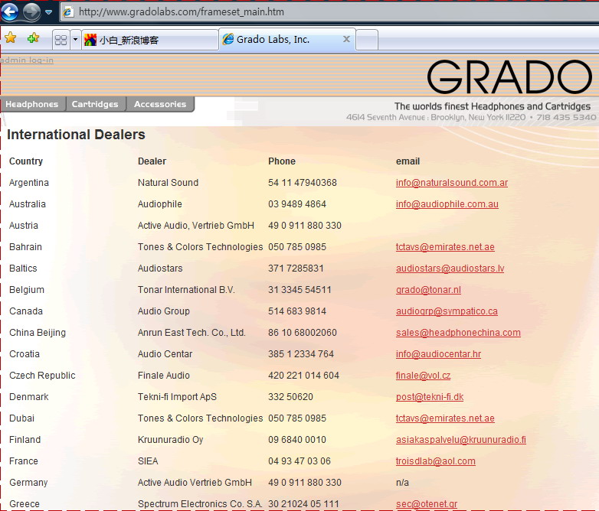Click the browser Forward arrow button
Image resolution: width=599 pixels, height=511 pixels.
(x=31, y=11)
